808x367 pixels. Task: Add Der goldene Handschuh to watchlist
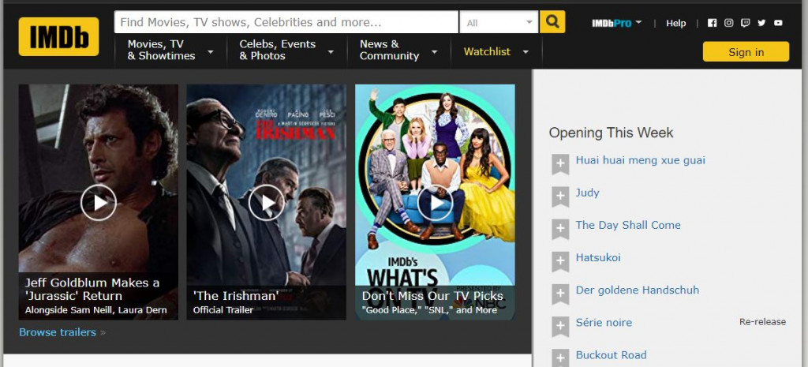[x=560, y=294]
